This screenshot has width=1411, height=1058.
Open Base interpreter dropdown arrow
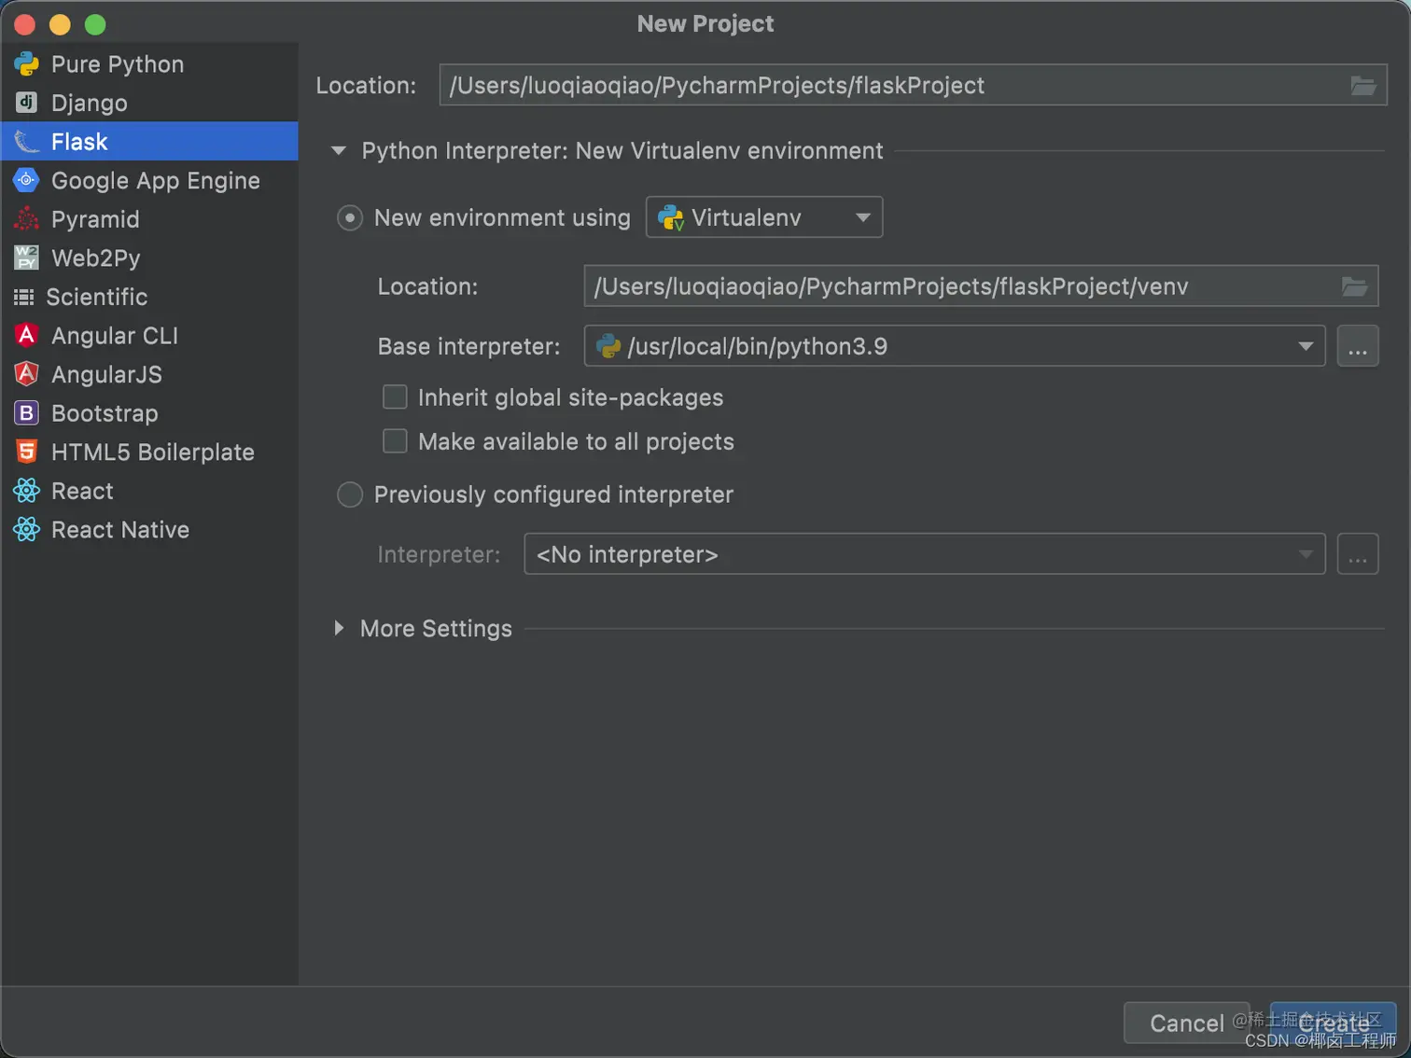[1306, 346]
